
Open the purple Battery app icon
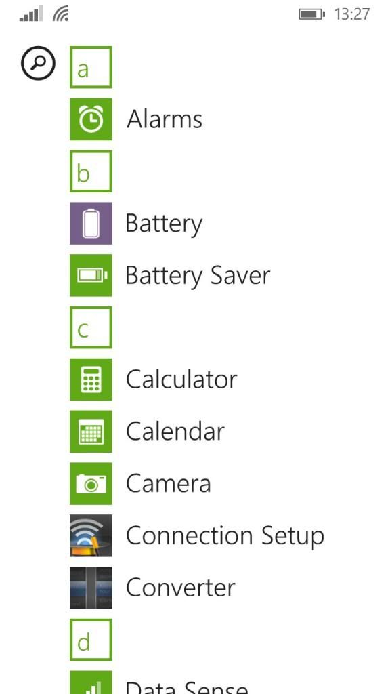(91, 223)
